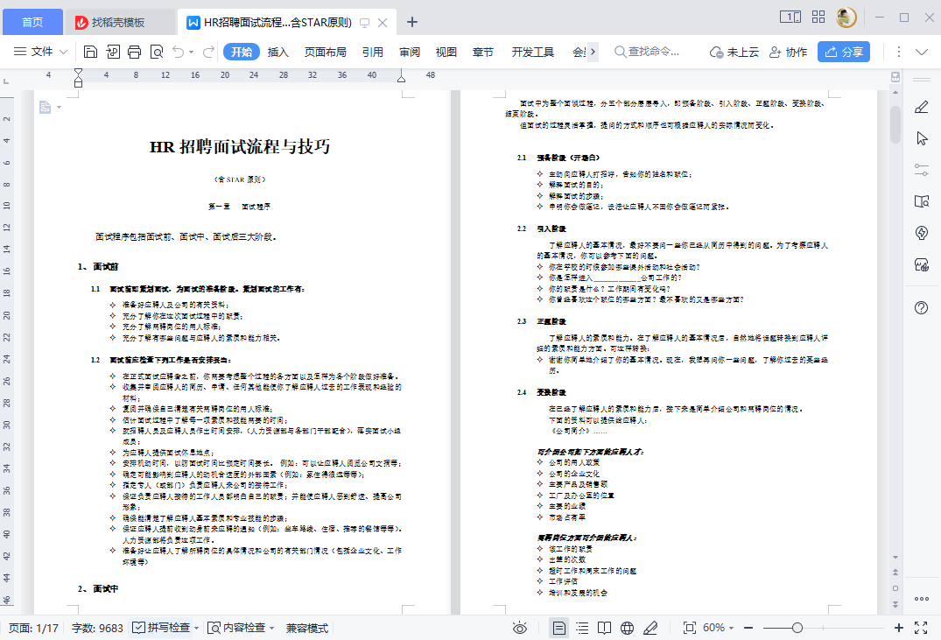941x640 pixels.
Task: Open the undo history dropdown arrow
Action: [x=192, y=53]
